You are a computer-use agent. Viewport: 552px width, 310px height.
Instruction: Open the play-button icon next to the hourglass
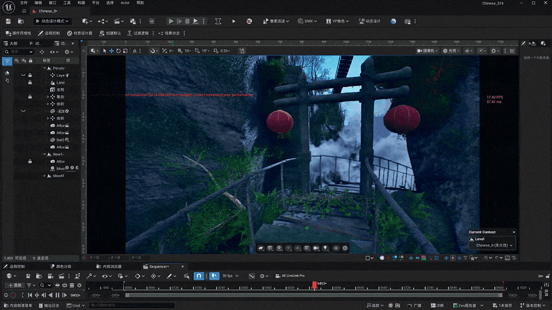point(234,21)
